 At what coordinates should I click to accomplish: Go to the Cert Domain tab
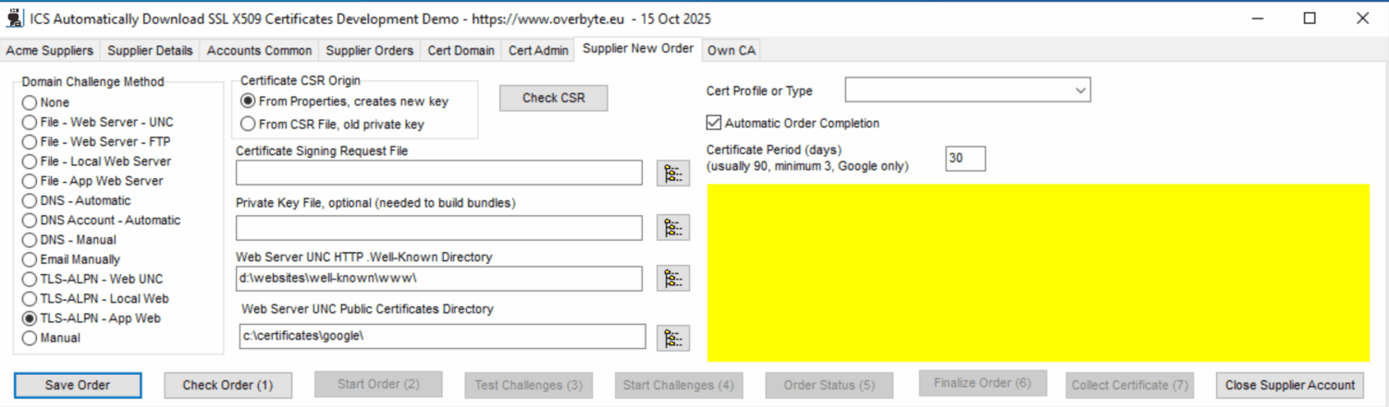coord(461,51)
